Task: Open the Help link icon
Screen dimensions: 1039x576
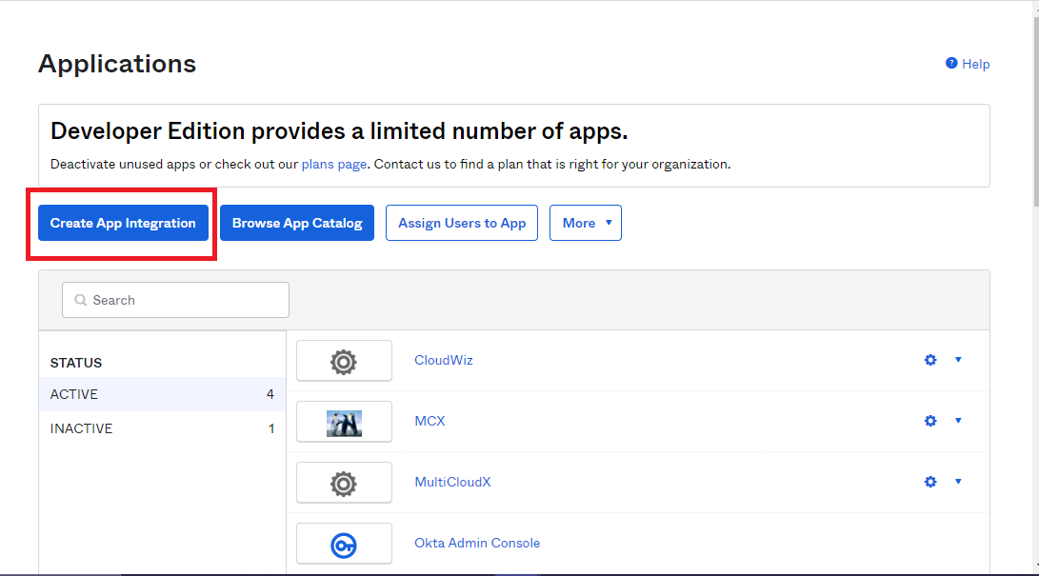Action: 950,63
